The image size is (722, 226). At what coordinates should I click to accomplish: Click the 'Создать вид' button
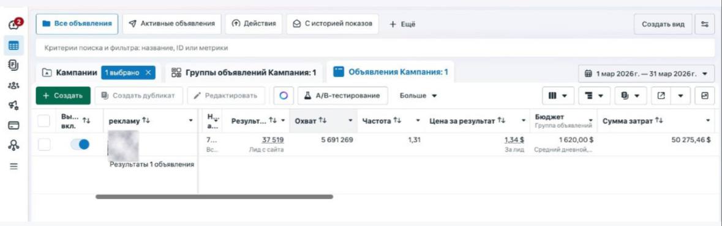pyautogui.click(x=663, y=24)
